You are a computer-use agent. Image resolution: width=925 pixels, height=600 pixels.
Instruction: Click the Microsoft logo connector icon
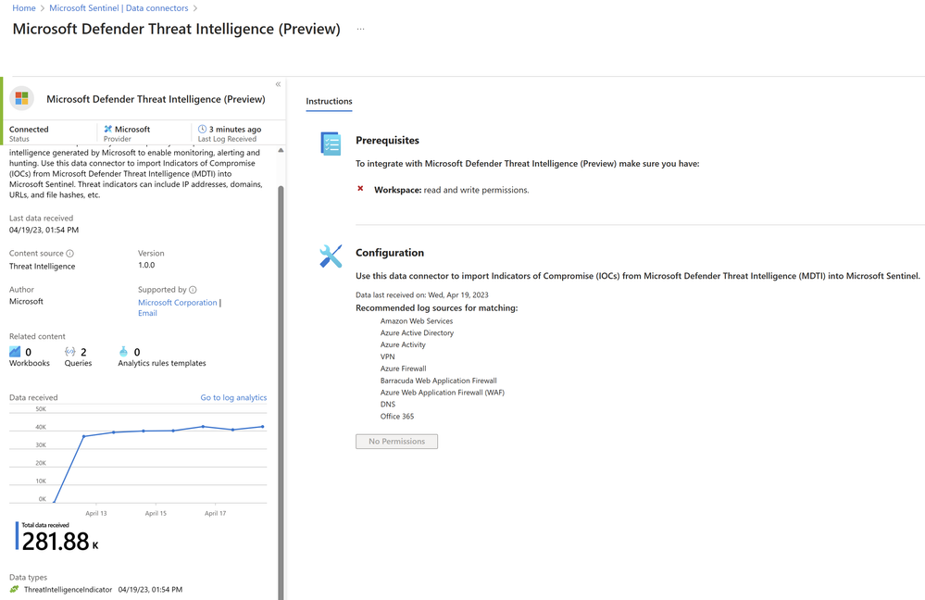[x=22, y=98]
